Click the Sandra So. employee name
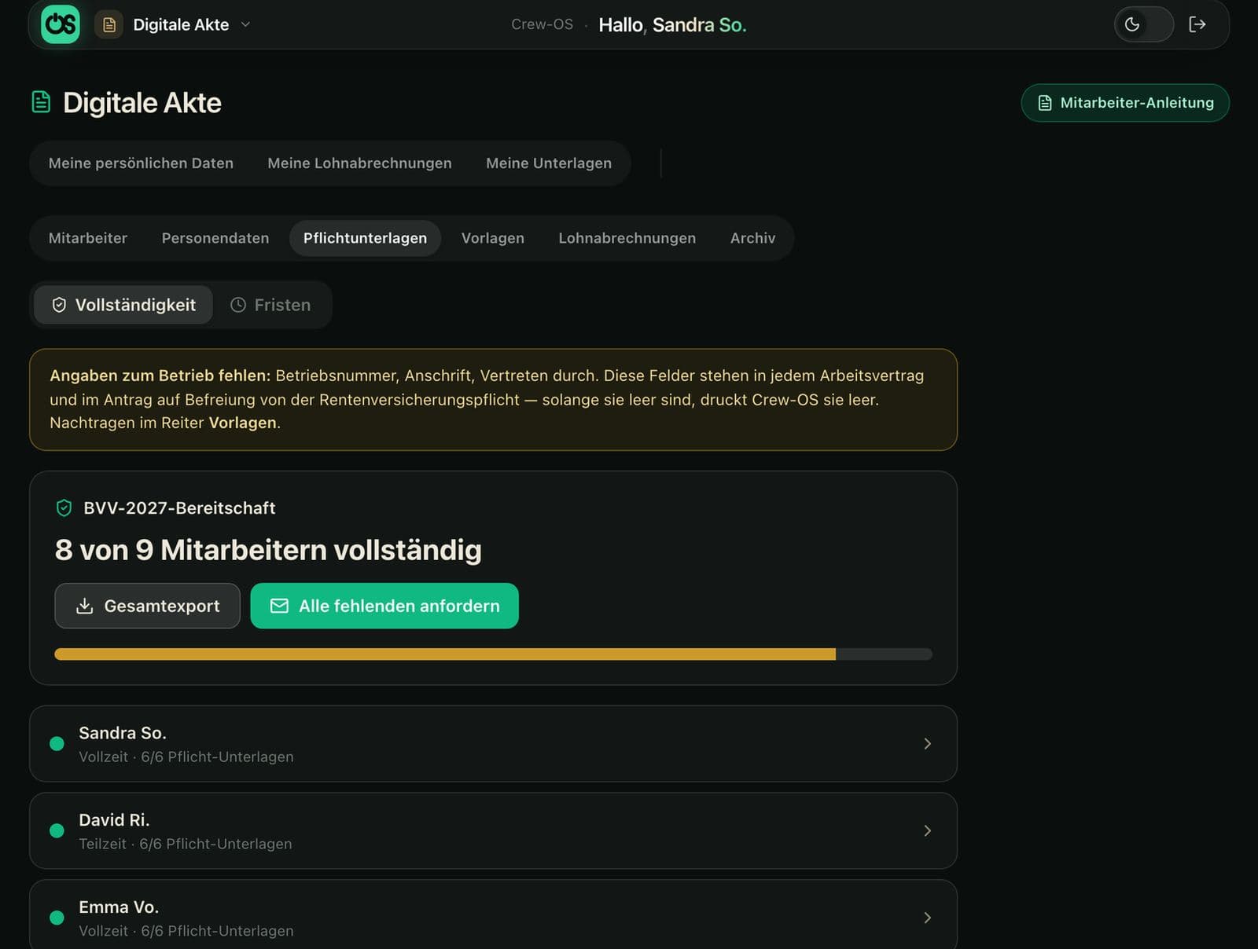This screenshot has width=1258, height=949. [x=123, y=733]
